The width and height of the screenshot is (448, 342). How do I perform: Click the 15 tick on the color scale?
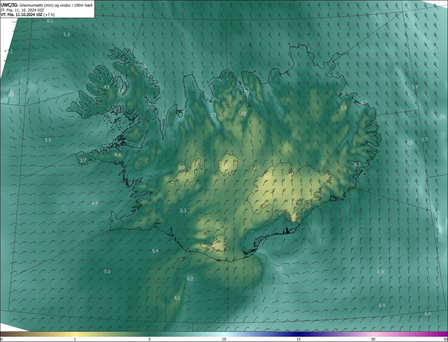tap(299, 340)
